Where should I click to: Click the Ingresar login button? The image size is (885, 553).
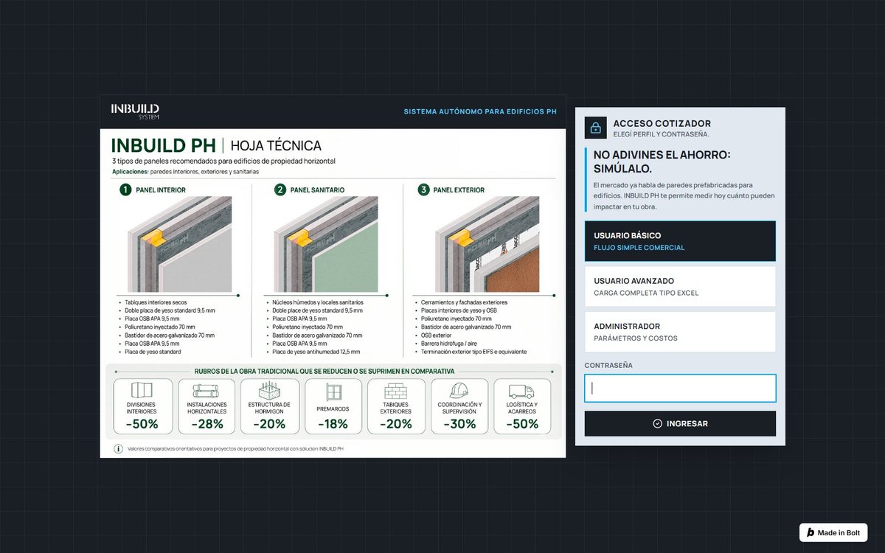[x=680, y=423]
